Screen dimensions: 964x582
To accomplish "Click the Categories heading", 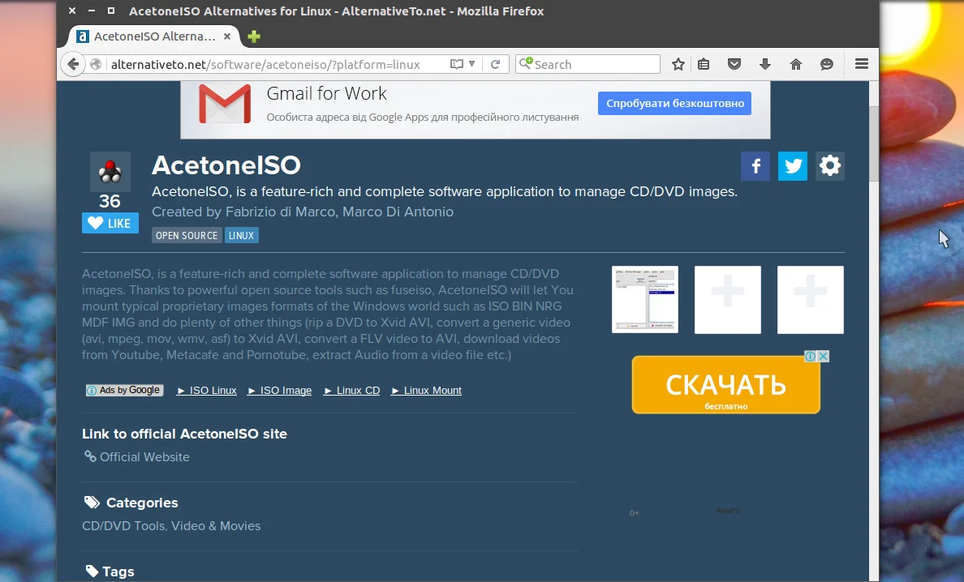I will coord(142,503).
